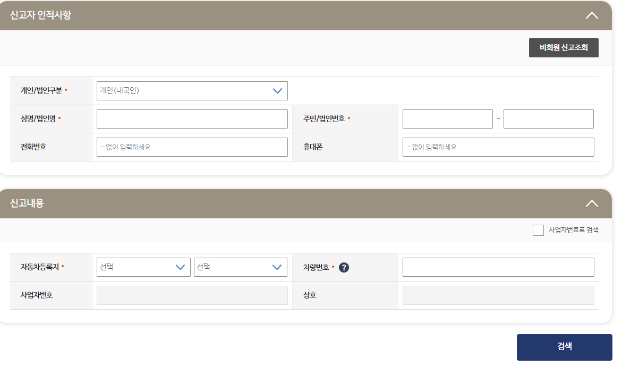The image size is (622, 366).
Task: Enable the 사업자번호로 검색 checkbox
Action: (x=538, y=230)
